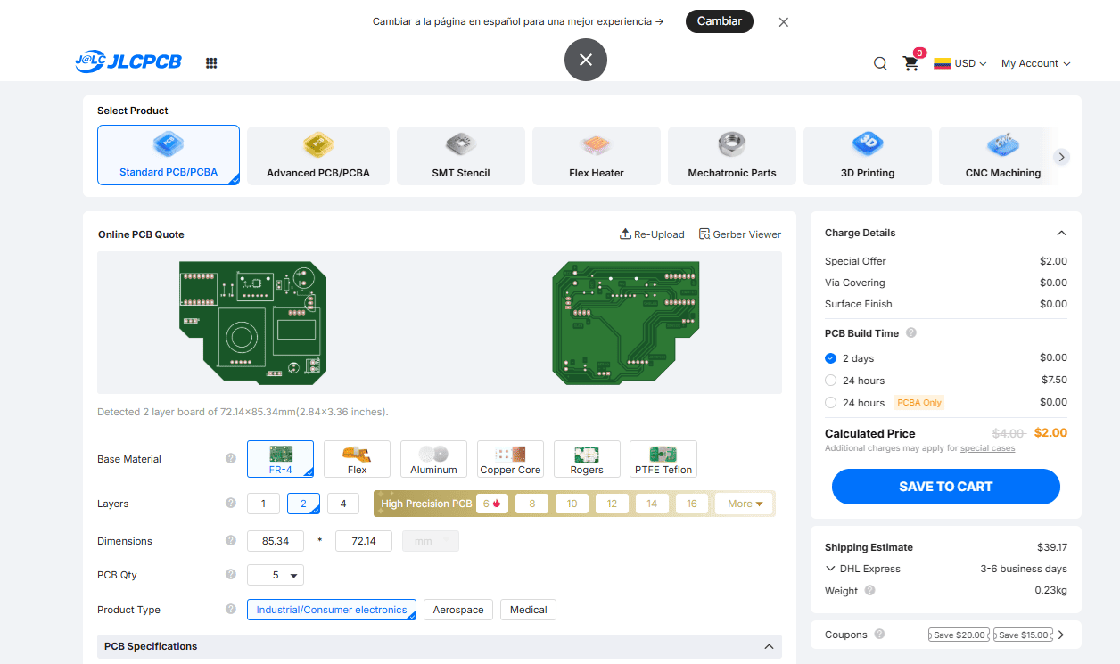Open the mm units dropdown
1120x664 pixels.
coord(431,541)
